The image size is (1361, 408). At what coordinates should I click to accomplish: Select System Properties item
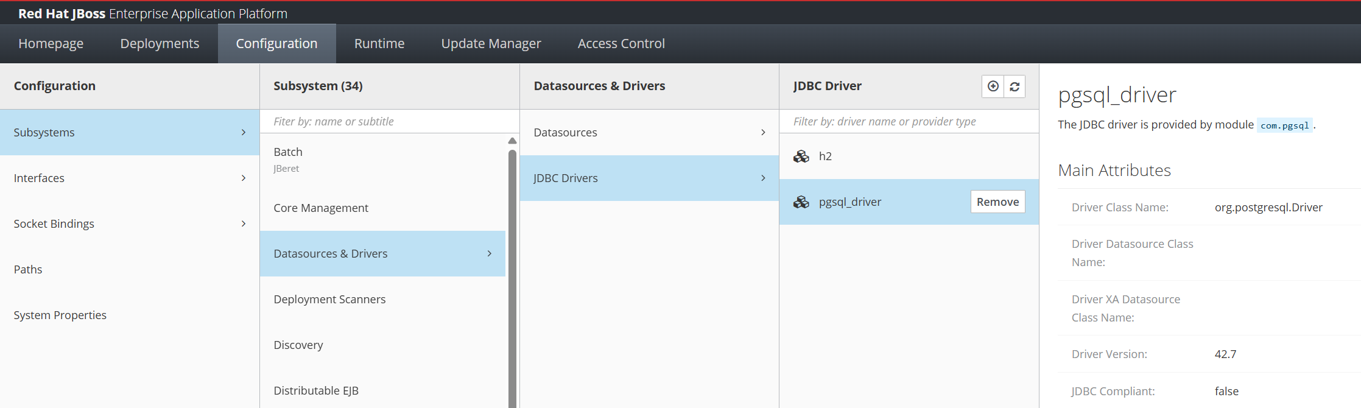tap(130, 315)
